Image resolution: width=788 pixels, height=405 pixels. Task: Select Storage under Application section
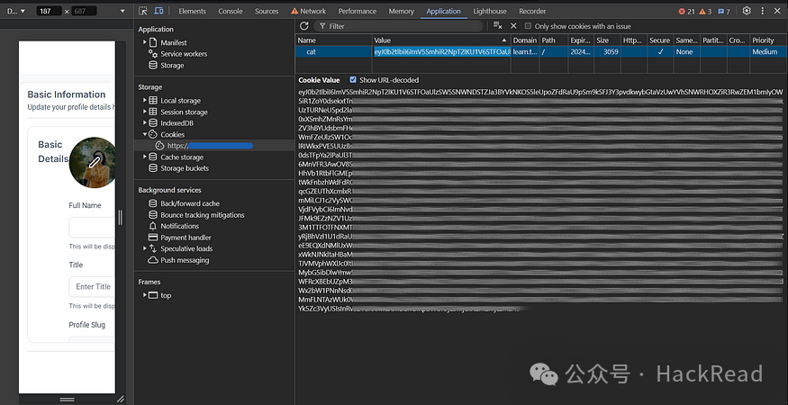pos(172,66)
